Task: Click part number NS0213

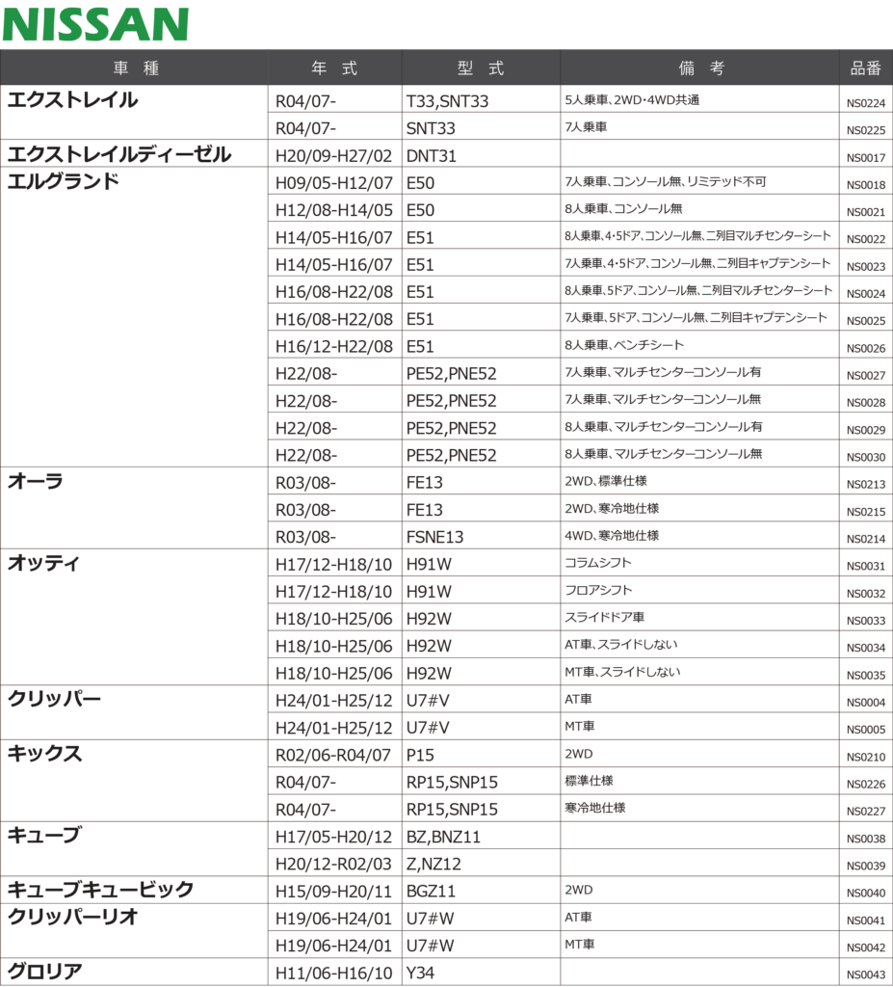Action: click(x=866, y=485)
